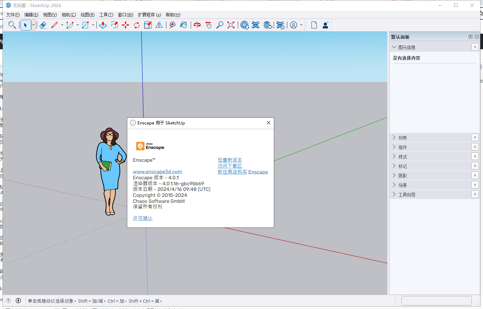Open the 工具(T) menu
This screenshot has height=309, width=483.
tap(106, 15)
